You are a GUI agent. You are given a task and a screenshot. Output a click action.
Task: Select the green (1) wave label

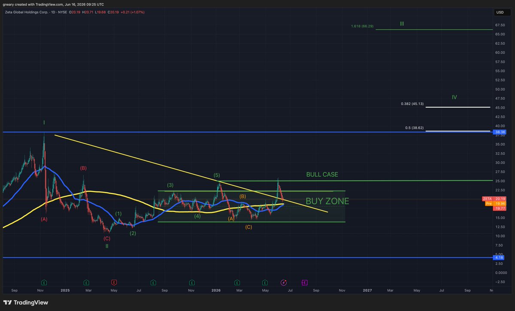[x=118, y=213]
